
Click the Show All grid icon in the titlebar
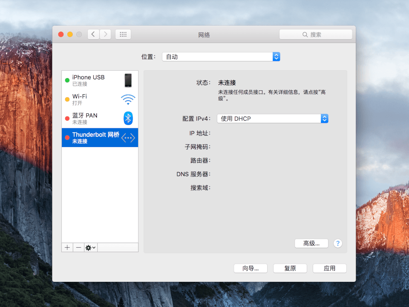tap(123, 34)
